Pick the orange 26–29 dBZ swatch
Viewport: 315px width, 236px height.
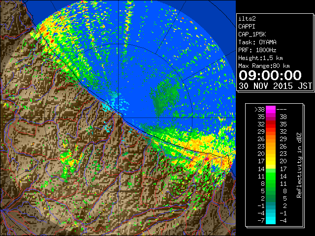[x=271, y=139]
